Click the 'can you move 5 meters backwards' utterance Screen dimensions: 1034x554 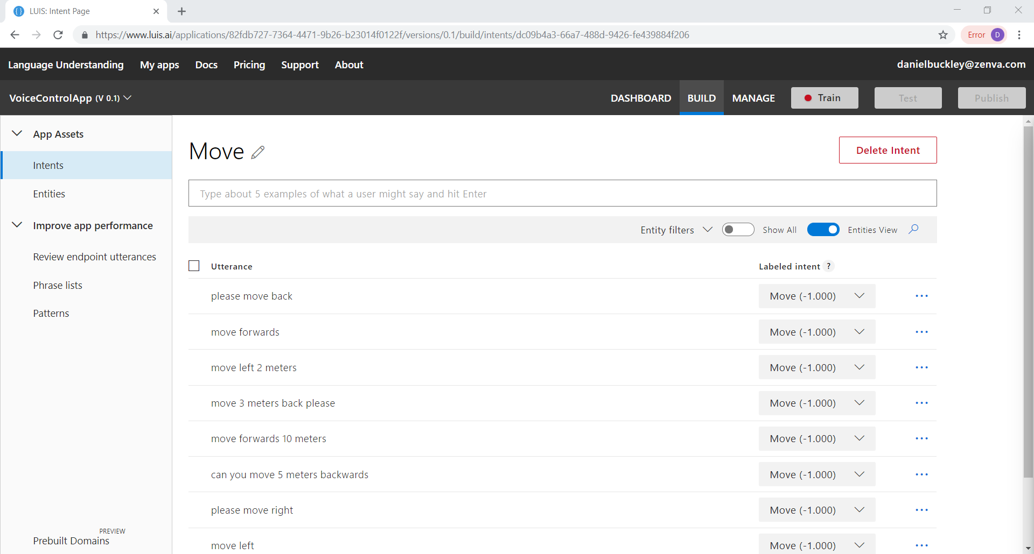click(x=290, y=474)
